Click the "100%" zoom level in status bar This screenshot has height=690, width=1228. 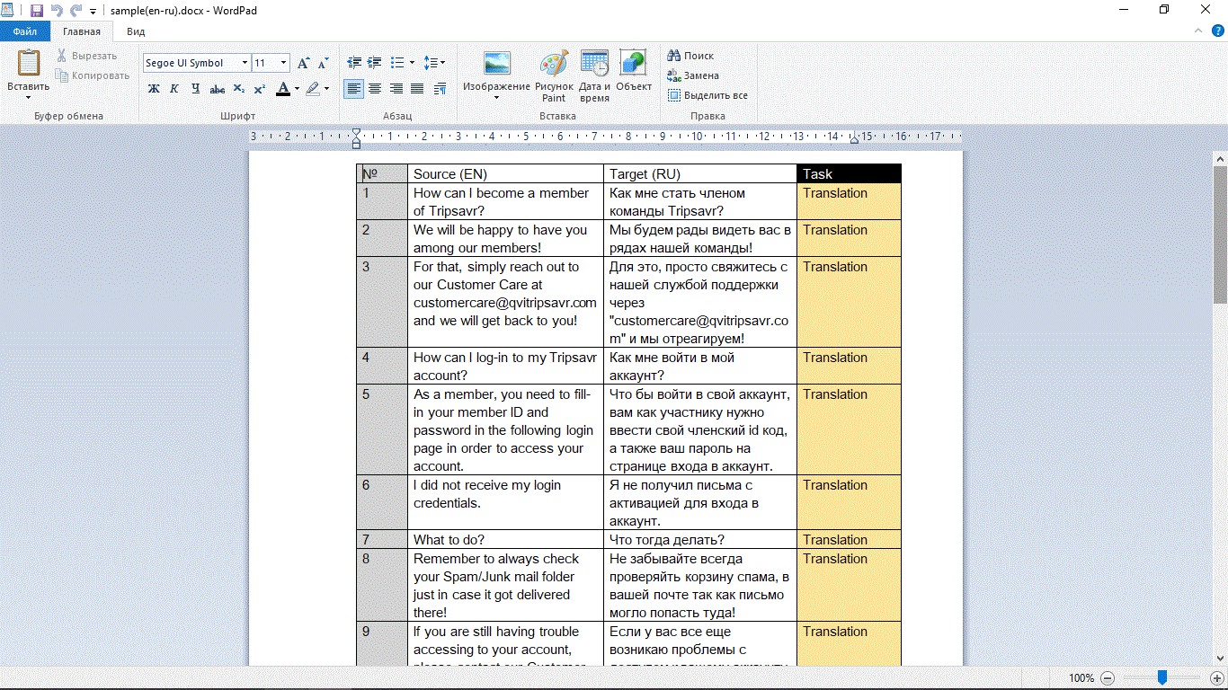pyautogui.click(x=1081, y=678)
